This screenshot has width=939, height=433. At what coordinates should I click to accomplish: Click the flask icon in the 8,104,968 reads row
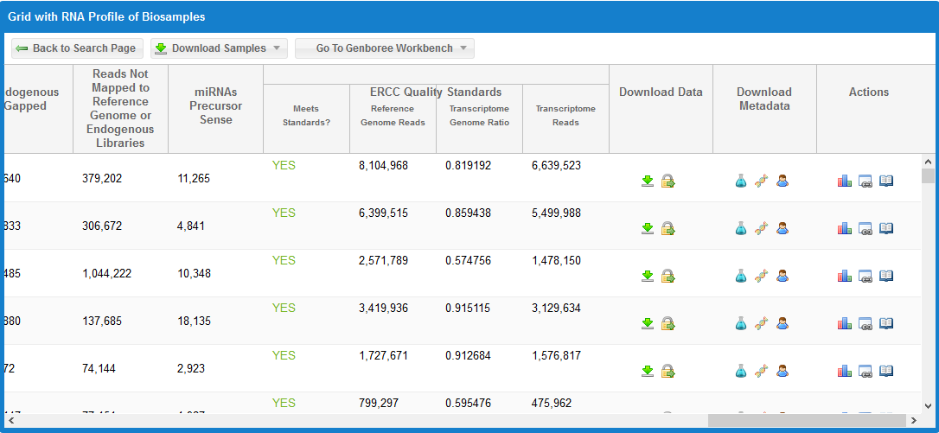740,181
